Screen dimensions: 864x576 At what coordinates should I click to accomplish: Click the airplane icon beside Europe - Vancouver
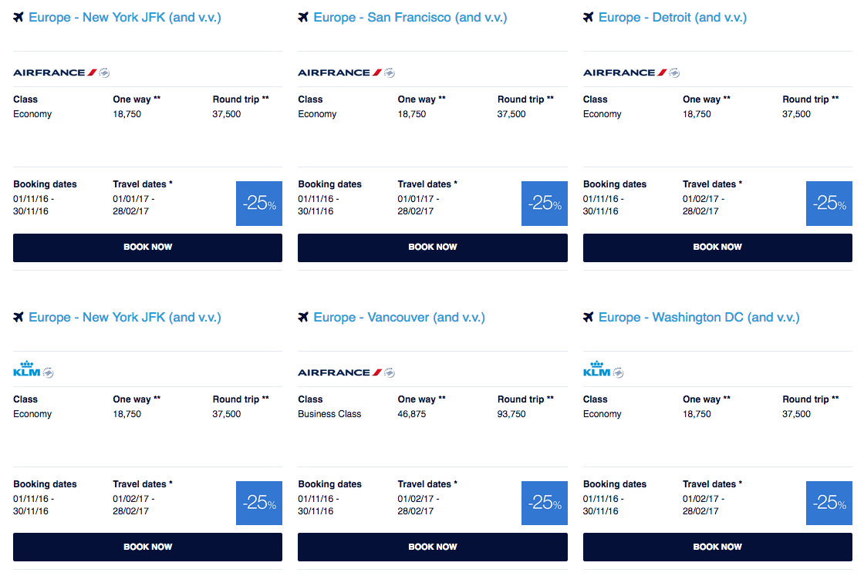pos(304,317)
